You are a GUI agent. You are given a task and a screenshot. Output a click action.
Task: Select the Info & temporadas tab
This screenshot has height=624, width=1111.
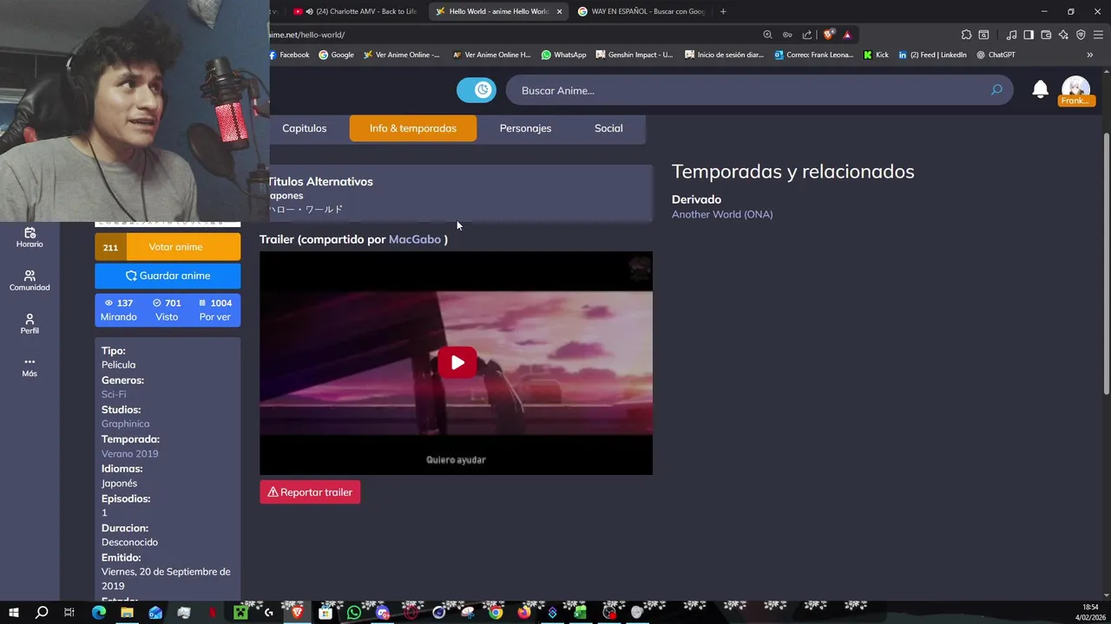(x=413, y=128)
